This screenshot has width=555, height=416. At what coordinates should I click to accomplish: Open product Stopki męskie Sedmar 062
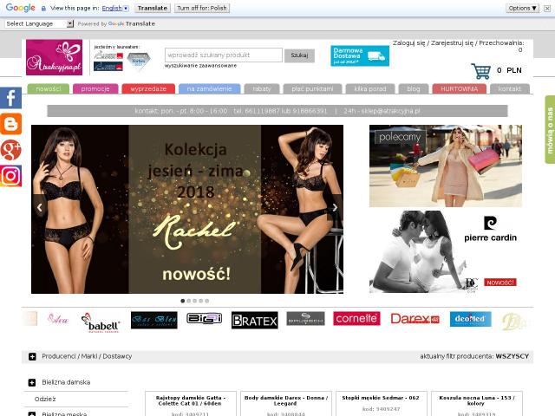coord(381,398)
